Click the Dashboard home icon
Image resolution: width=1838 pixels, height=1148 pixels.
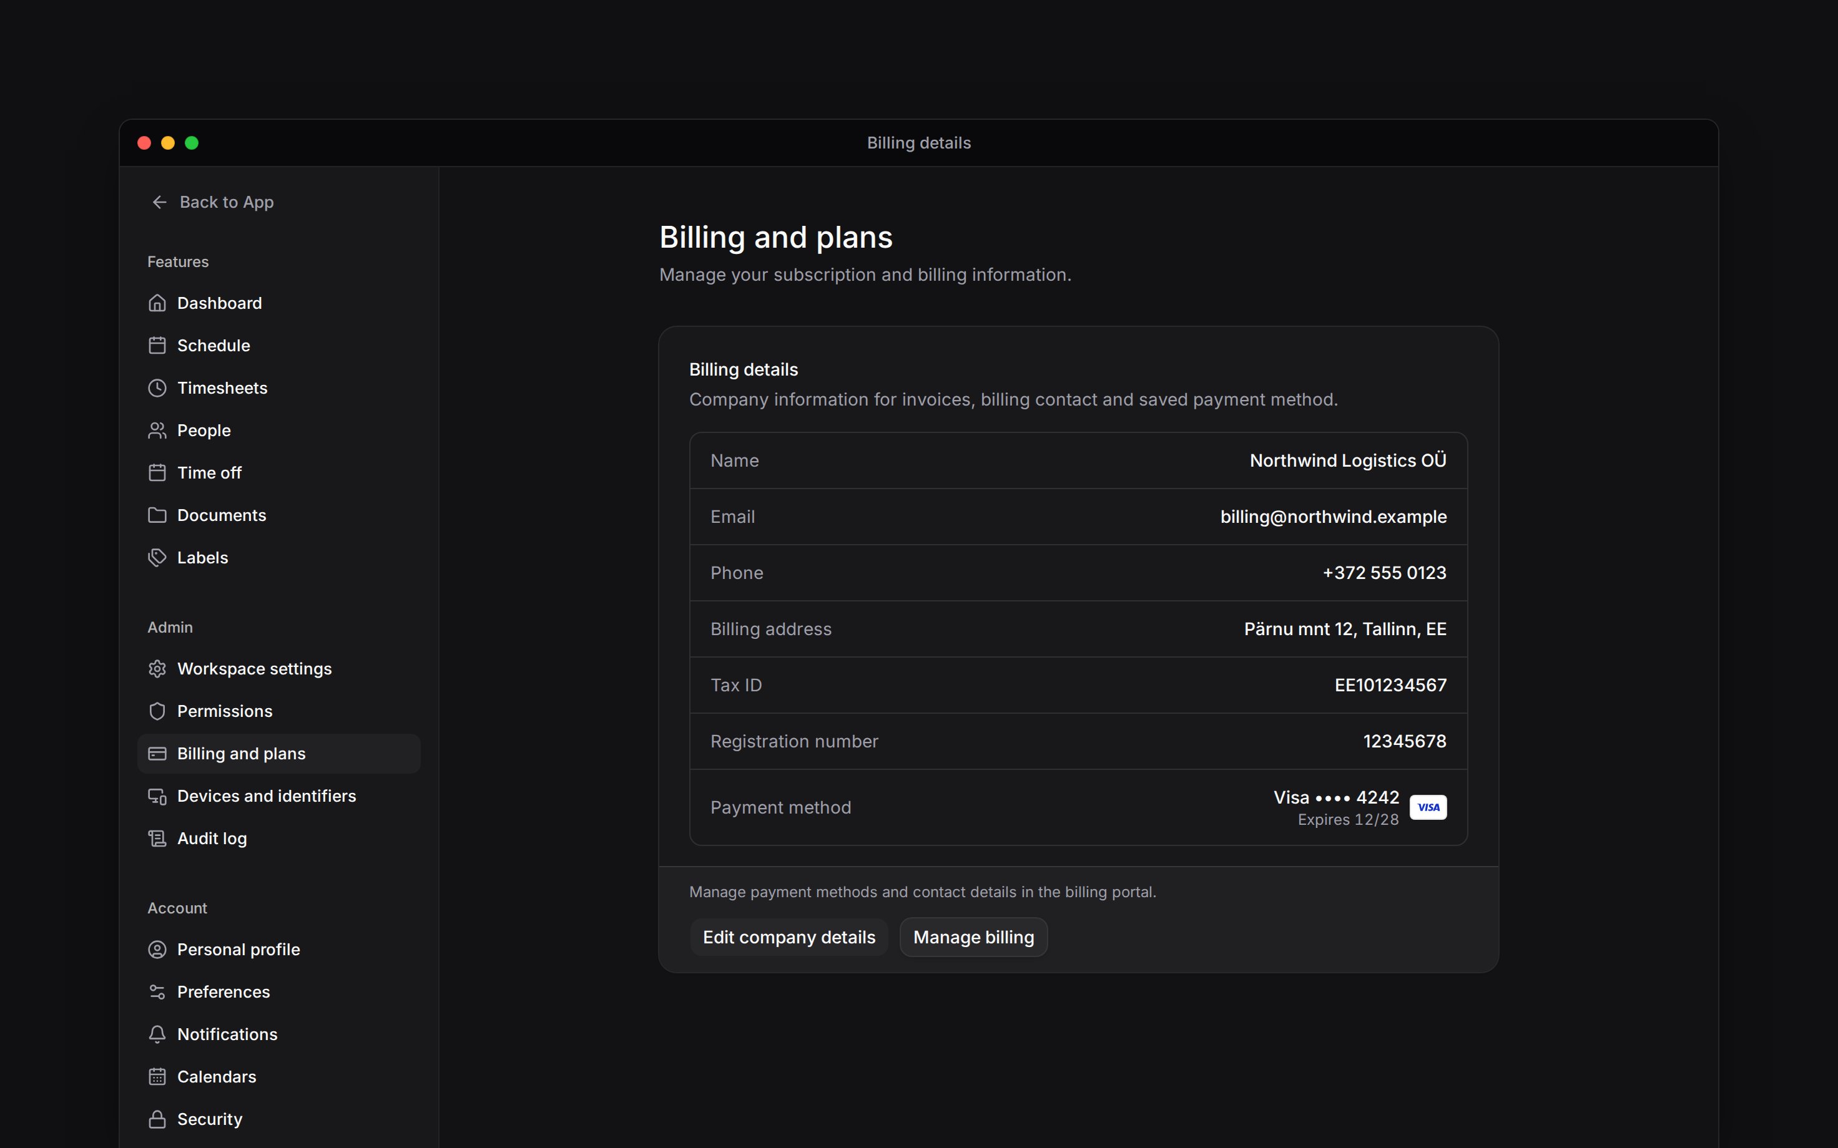click(x=157, y=303)
